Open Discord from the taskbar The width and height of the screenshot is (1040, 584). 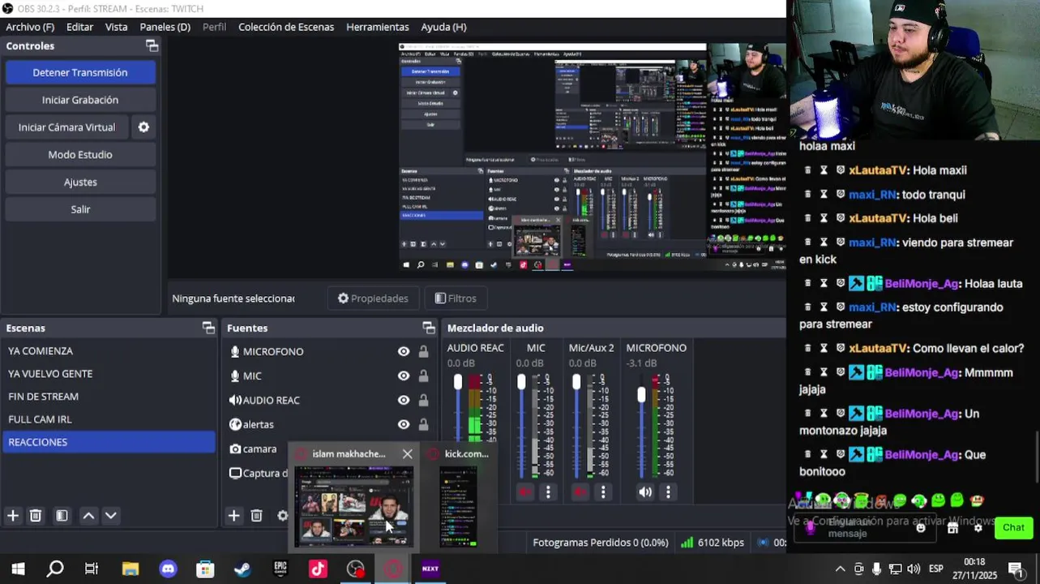click(x=168, y=569)
